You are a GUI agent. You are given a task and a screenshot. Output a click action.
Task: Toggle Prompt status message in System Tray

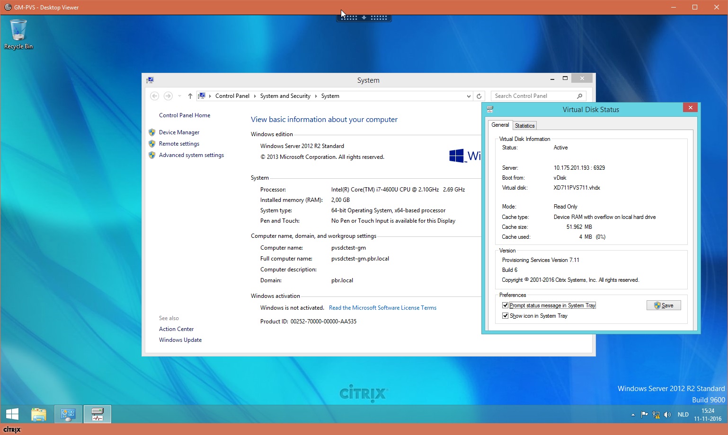pos(505,305)
